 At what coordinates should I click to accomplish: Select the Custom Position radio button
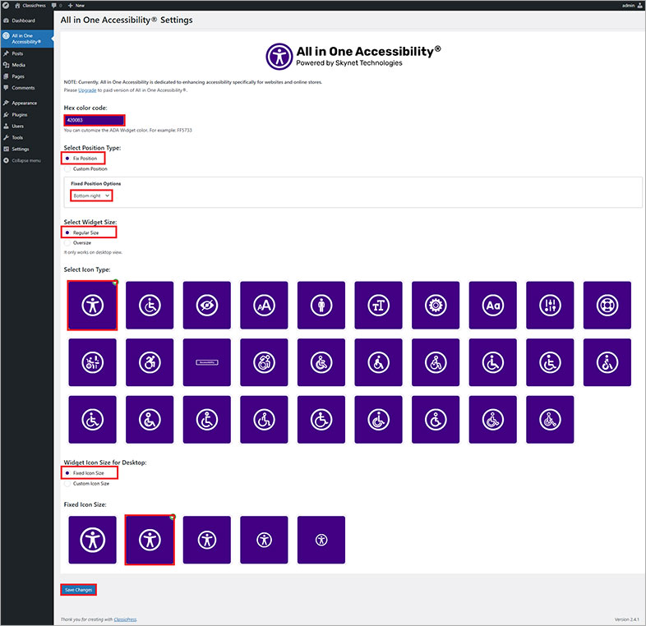point(67,168)
